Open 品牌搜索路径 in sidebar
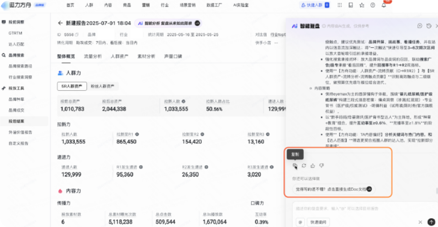The height and width of the screenshot is (227, 438). pos(20,66)
